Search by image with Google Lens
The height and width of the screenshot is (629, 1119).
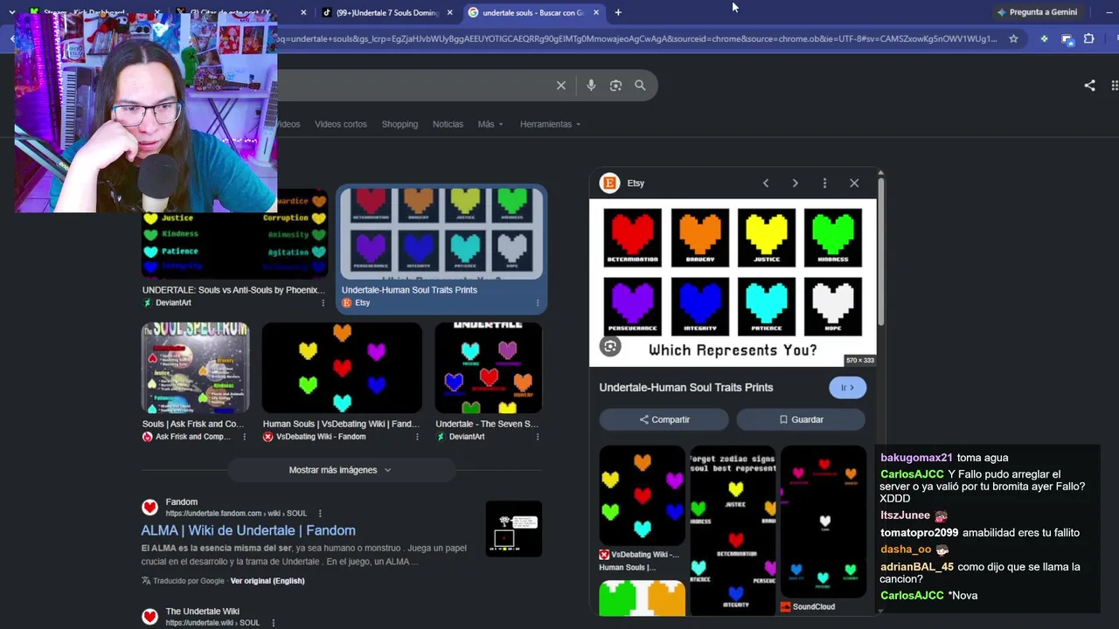click(x=615, y=86)
